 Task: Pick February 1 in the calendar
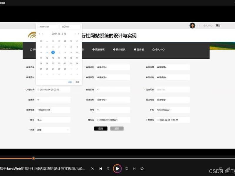[65, 47]
